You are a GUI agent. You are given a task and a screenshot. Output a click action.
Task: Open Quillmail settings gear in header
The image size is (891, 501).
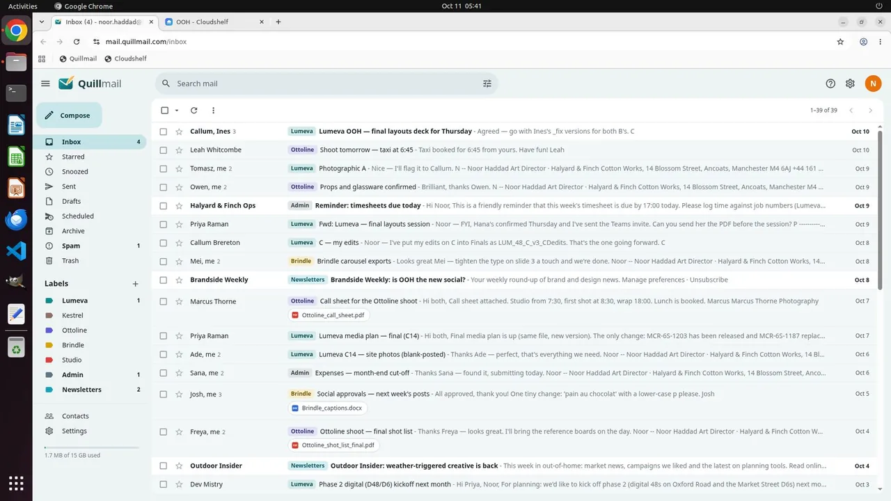(850, 83)
